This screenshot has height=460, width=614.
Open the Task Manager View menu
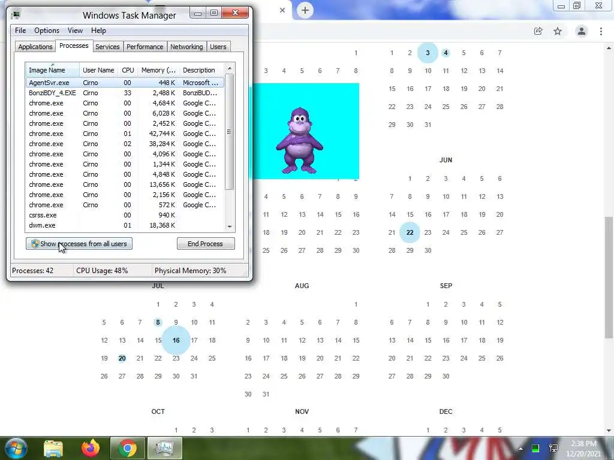75,31
